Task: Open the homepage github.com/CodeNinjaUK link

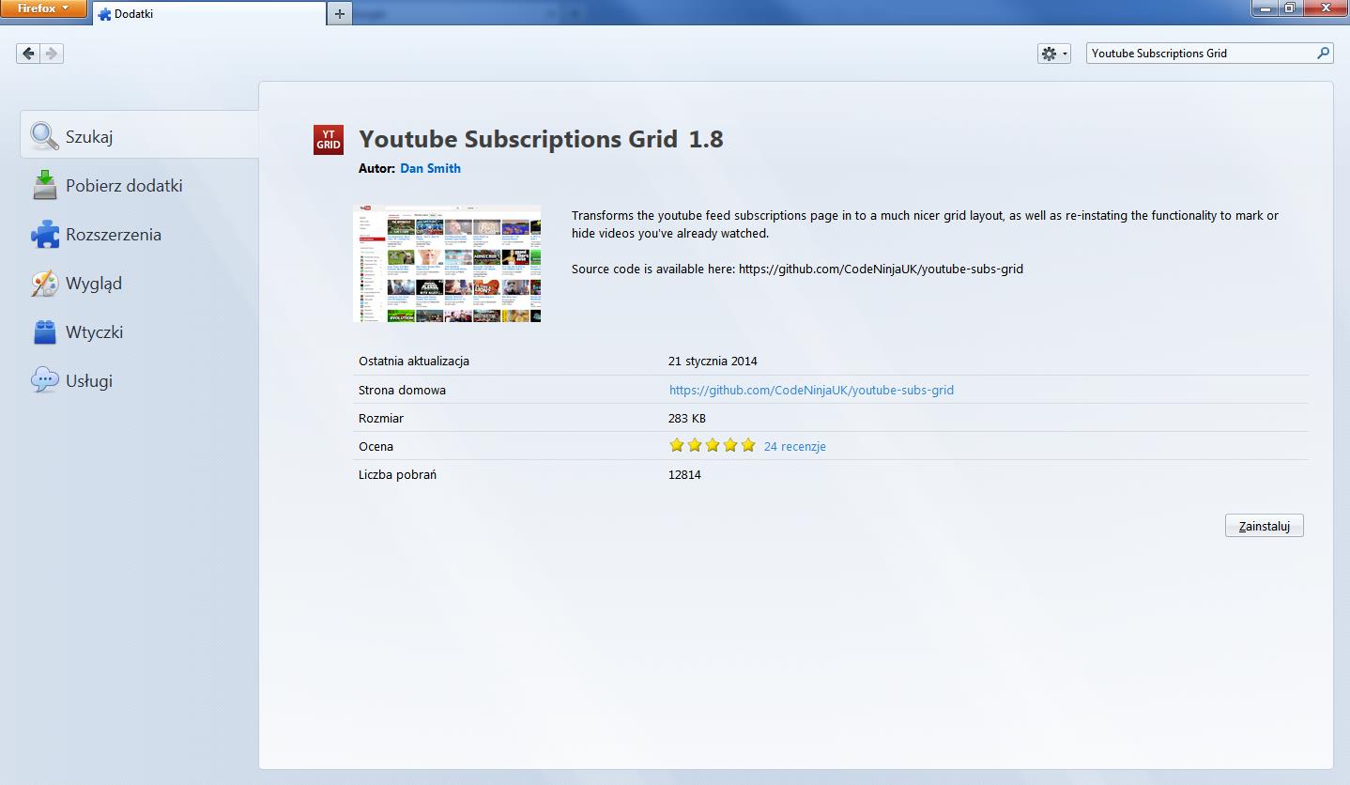Action: tap(811, 390)
